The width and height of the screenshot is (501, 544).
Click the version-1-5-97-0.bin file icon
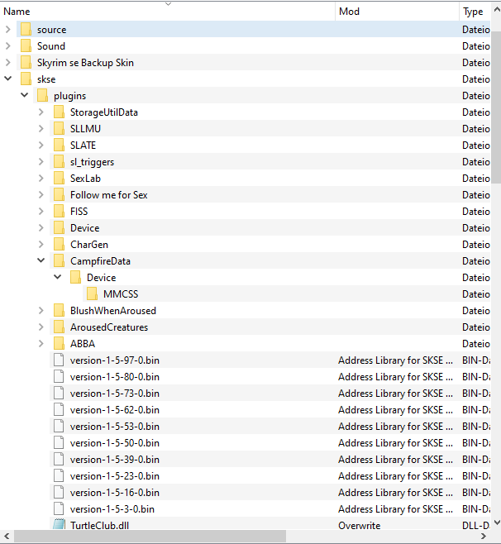click(x=59, y=360)
